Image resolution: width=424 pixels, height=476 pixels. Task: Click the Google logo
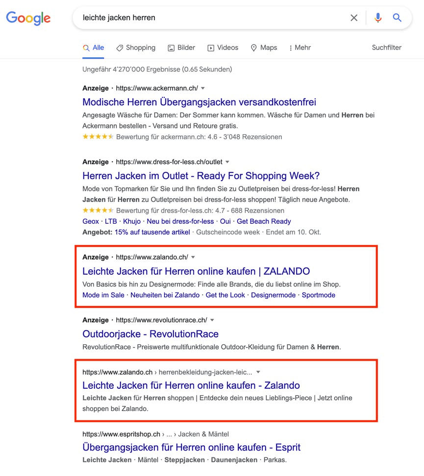coord(28,18)
